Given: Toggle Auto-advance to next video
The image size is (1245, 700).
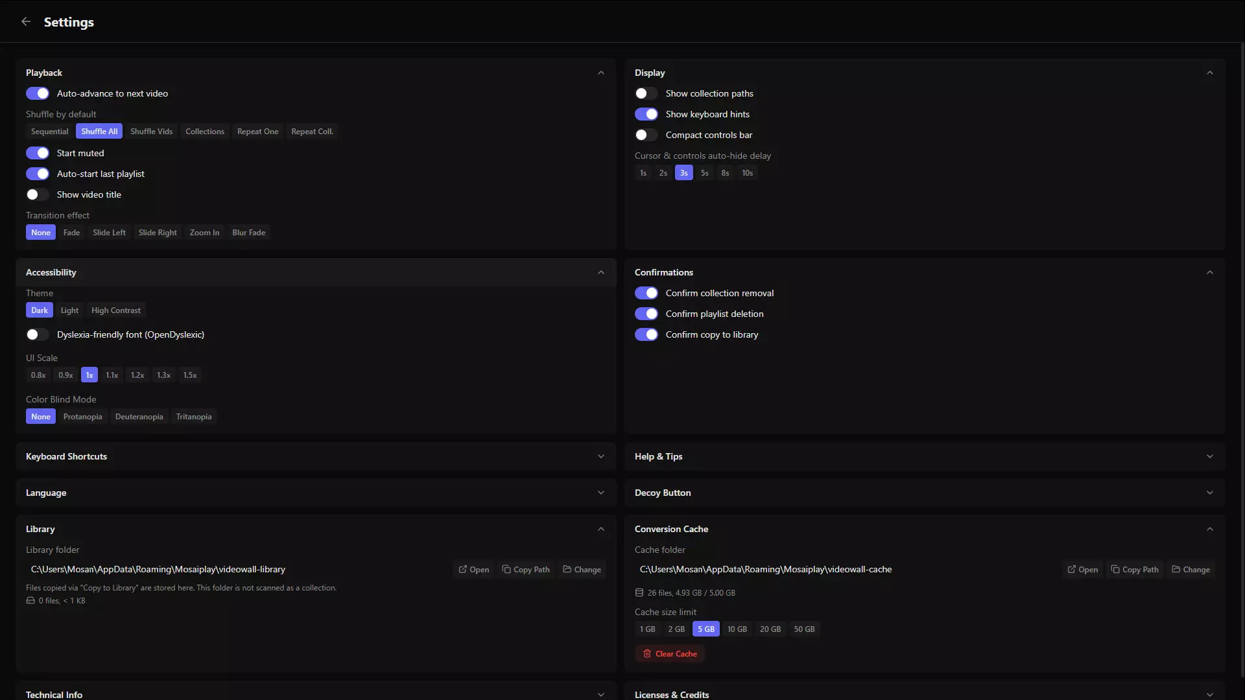Looking at the screenshot, I should (38, 93).
